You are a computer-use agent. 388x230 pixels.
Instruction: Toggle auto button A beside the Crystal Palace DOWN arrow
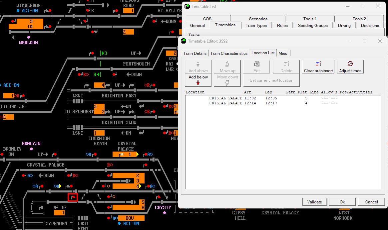30,175
